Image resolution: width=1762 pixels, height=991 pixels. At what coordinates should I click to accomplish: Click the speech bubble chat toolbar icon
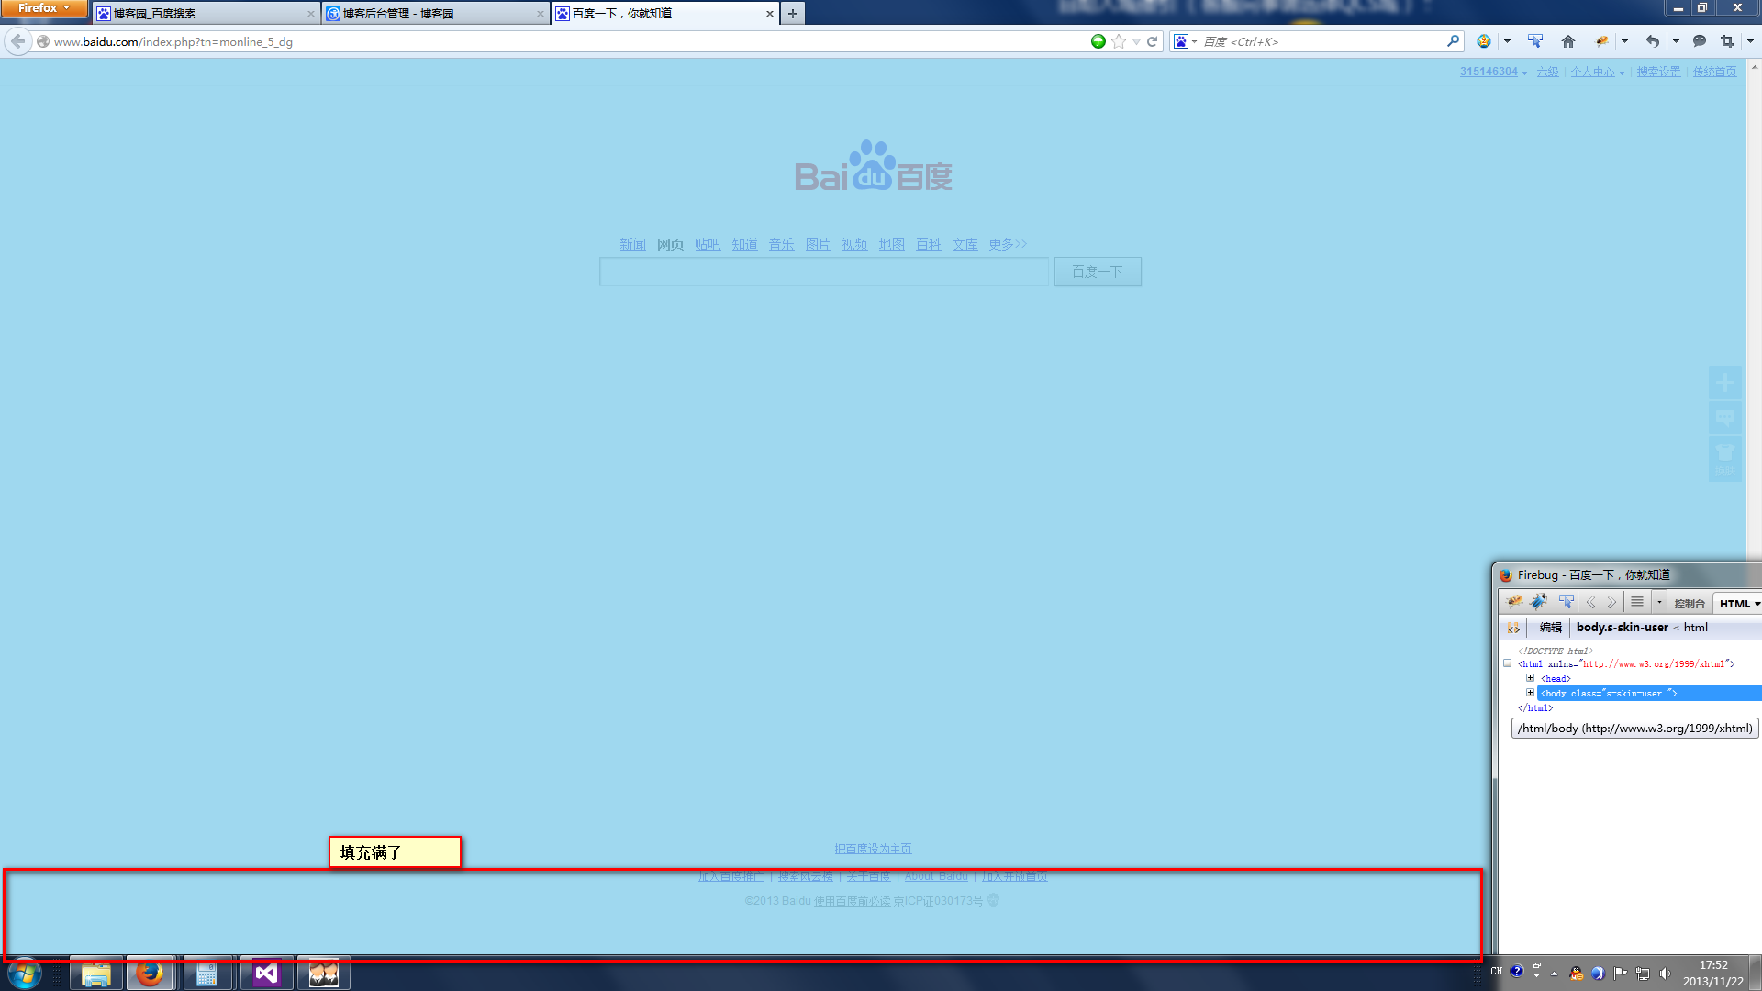click(1700, 41)
